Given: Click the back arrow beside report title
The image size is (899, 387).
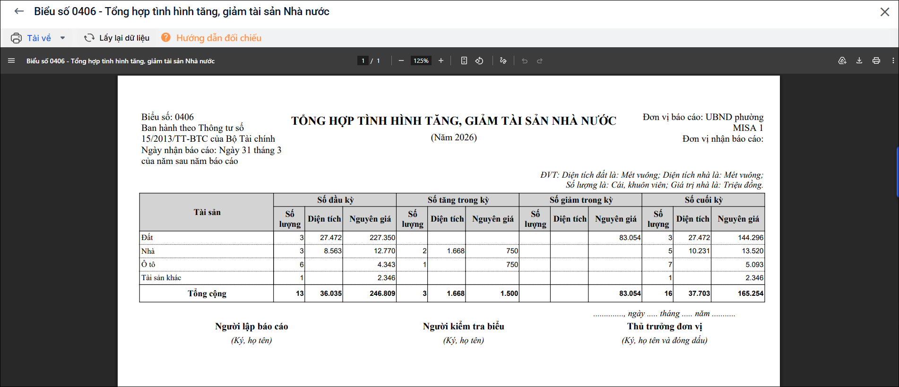Looking at the screenshot, I should [19, 11].
